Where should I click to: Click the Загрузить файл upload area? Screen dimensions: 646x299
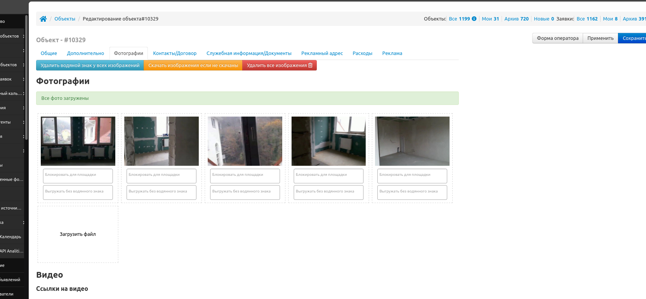78,234
